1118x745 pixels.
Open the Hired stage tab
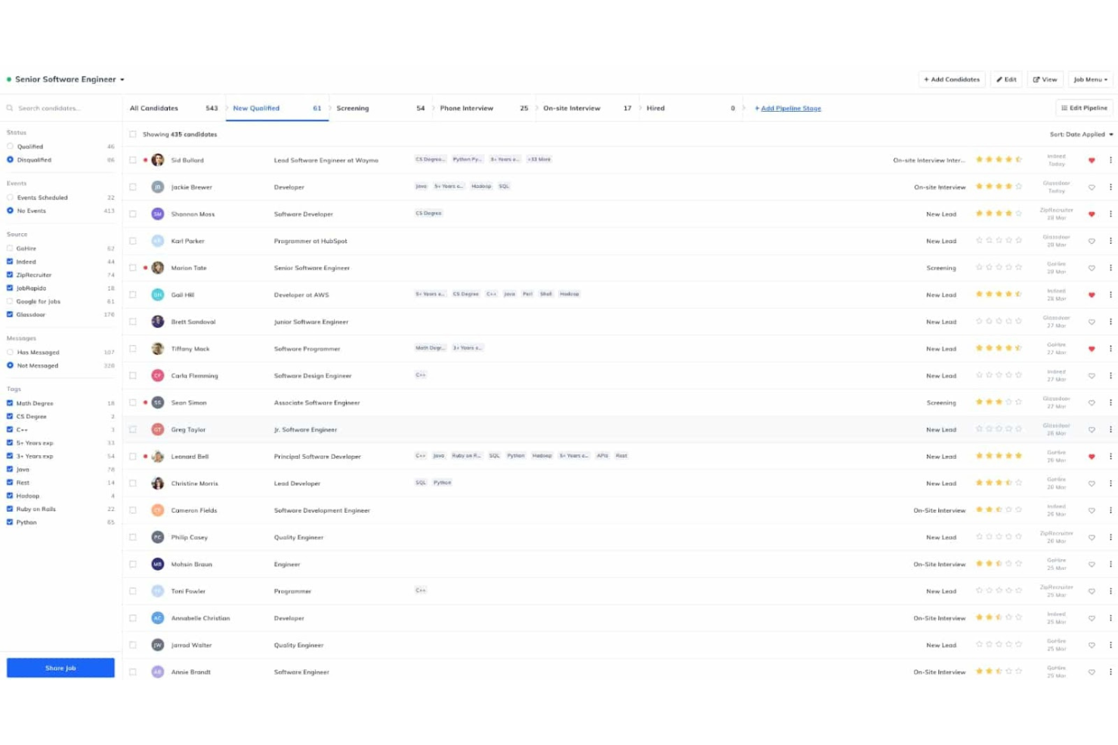pyautogui.click(x=690, y=108)
